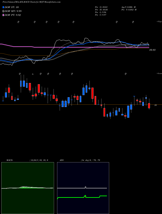Click the blue DOW ST legend swatch
The height and width of the screenshot is (214, 162).
coord(4,7)
